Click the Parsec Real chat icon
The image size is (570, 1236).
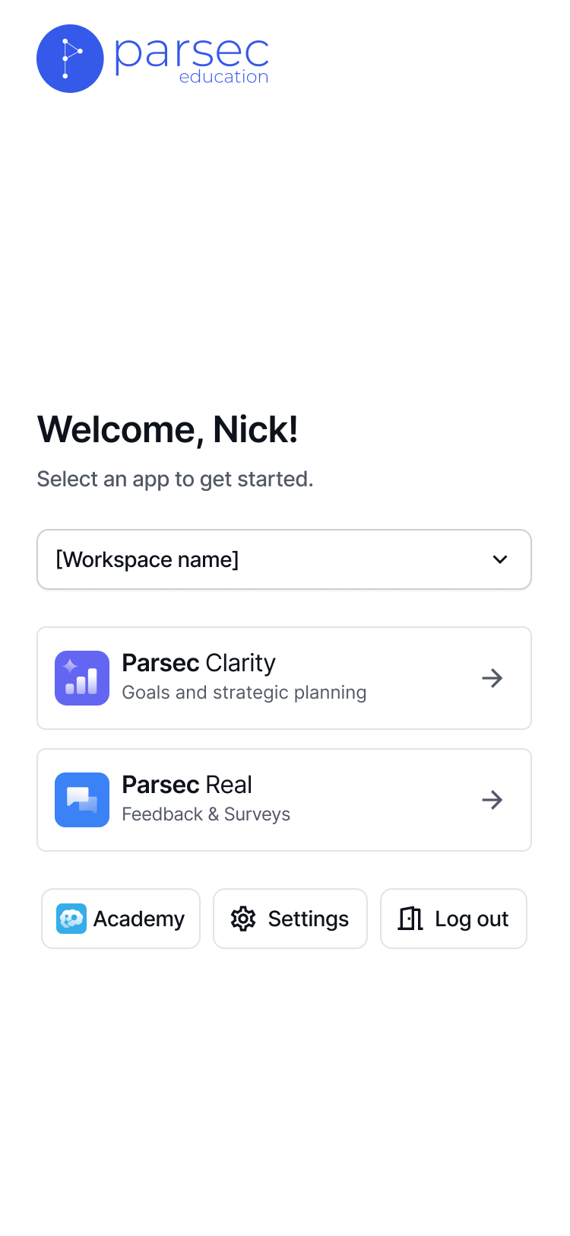click(x=82, y=800)
